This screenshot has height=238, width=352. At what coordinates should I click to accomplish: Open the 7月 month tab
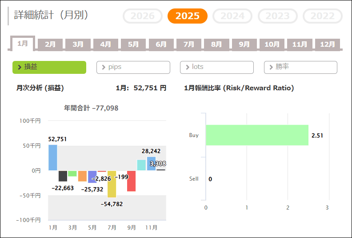coord(189,44)
